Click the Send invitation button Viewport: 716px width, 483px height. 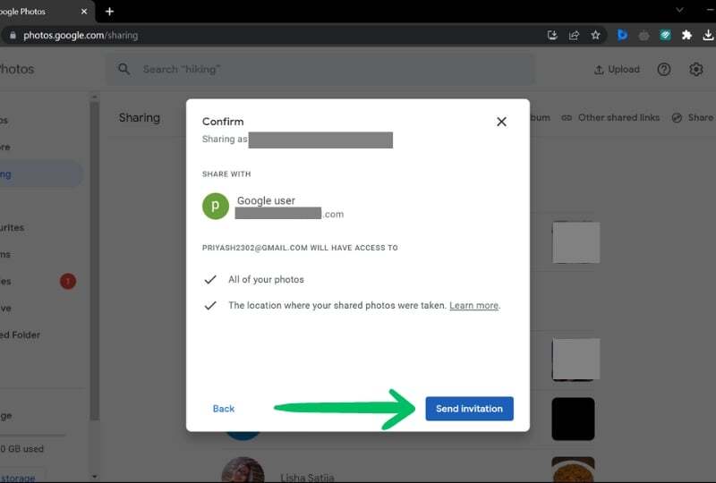point(469,409)
